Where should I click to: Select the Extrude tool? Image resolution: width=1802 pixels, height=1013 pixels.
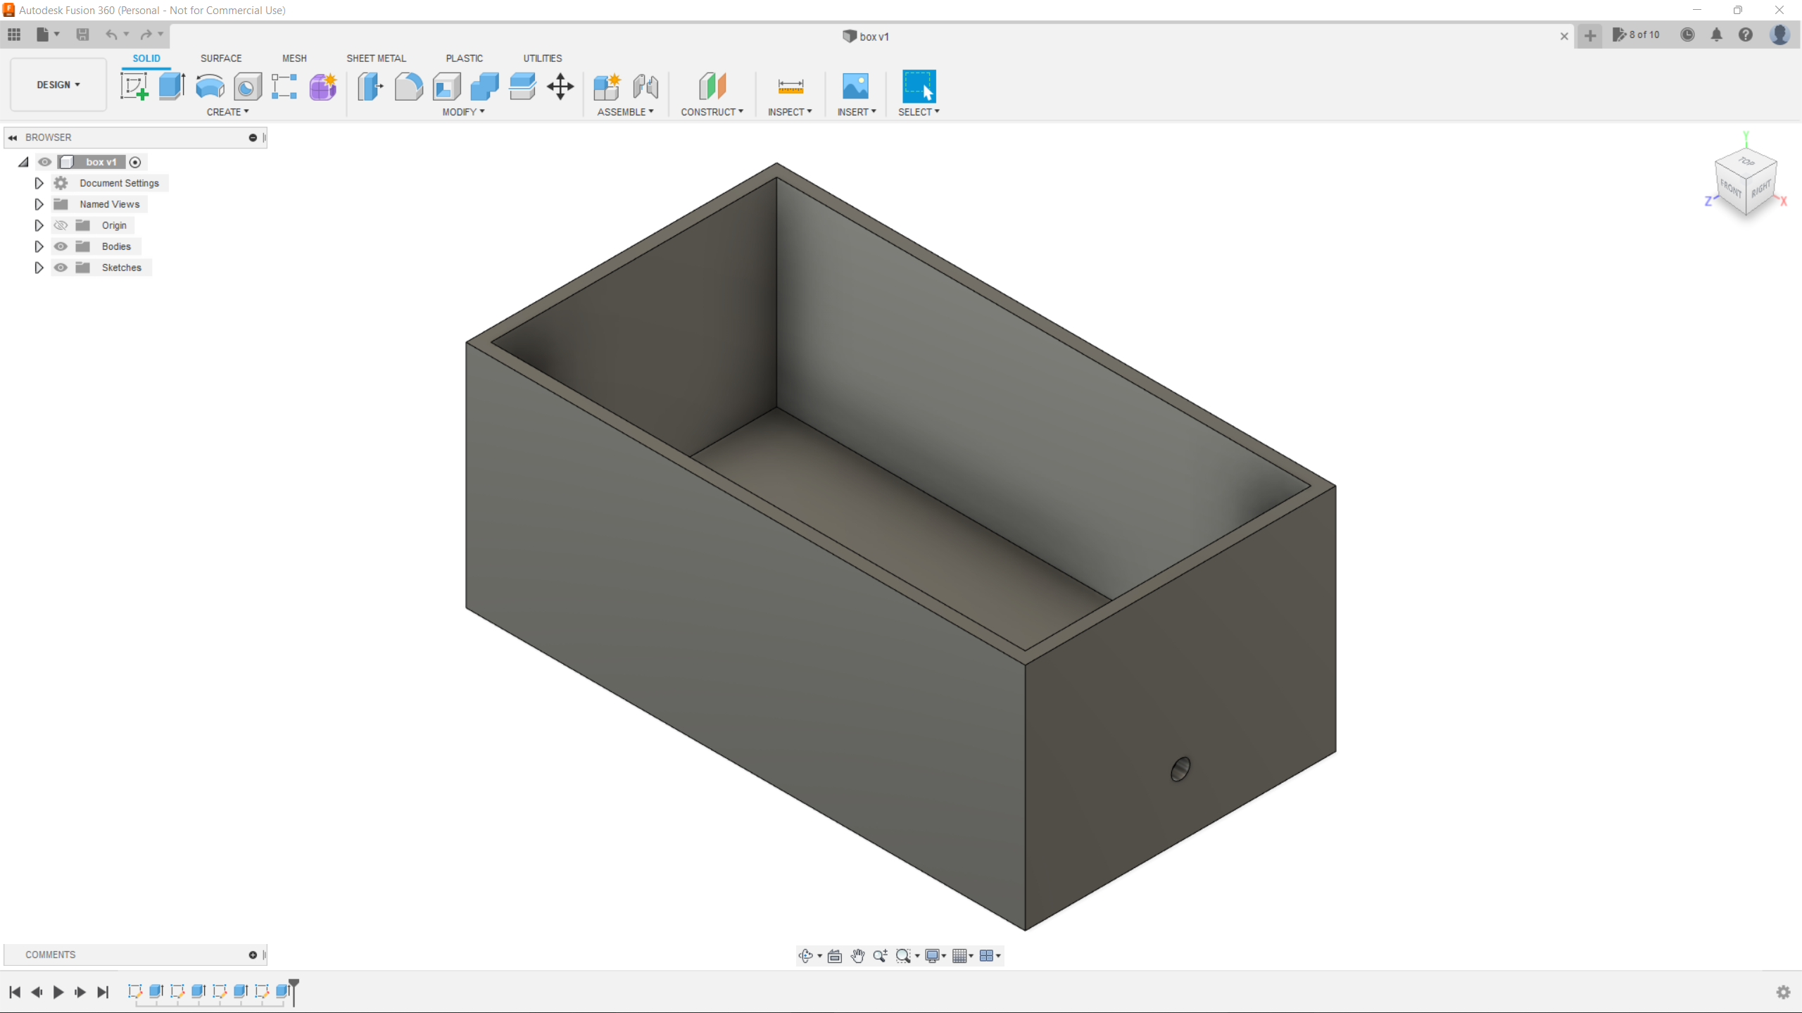click(172, 87)
